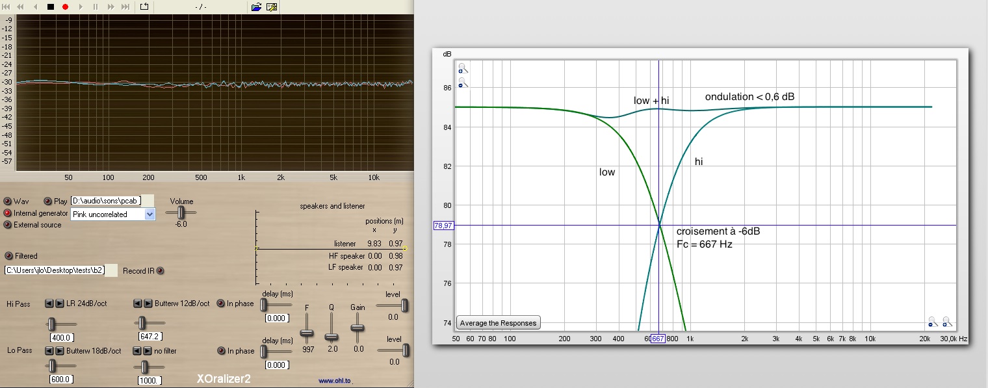Viewport: 988px width, 388px height.
Task: Zoom out vertically on the dB axis
Action: [x=461, y=83]
